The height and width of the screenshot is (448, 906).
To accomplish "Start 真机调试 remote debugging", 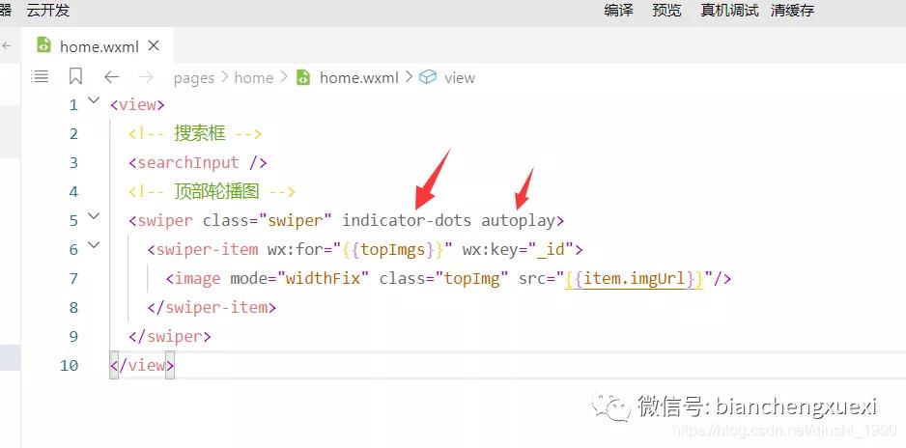I will coord(729,10).
